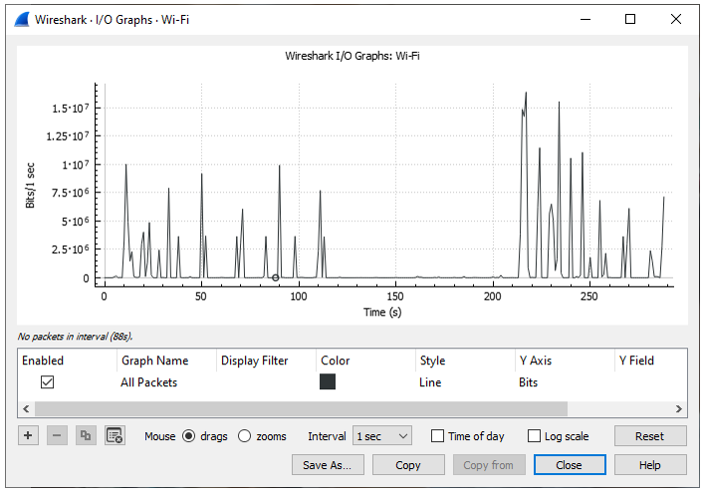This screenshot has width=703, height=492.
Task: Duplicate the selected graph icon
Action: [86, 435]
